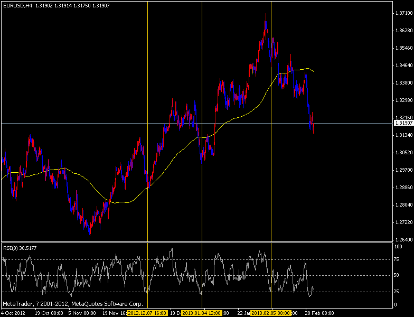Click the RSI scale value 50
The height and width of the screenshot is (317, 414).
[x=397, y=275]
